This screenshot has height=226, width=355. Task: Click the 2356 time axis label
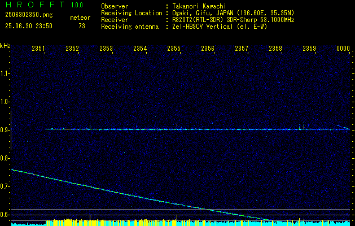click(208, 48)
